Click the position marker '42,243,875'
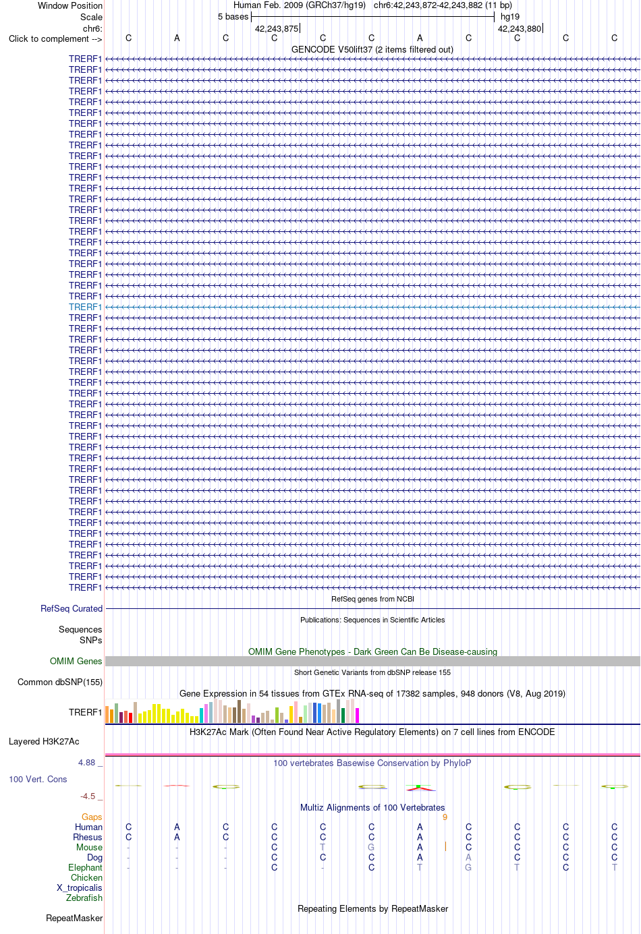641x934 pixels. [277, 28]
